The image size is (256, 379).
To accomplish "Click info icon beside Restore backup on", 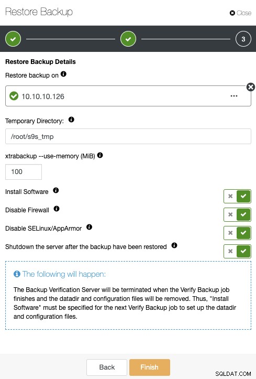I will point(63,74).
